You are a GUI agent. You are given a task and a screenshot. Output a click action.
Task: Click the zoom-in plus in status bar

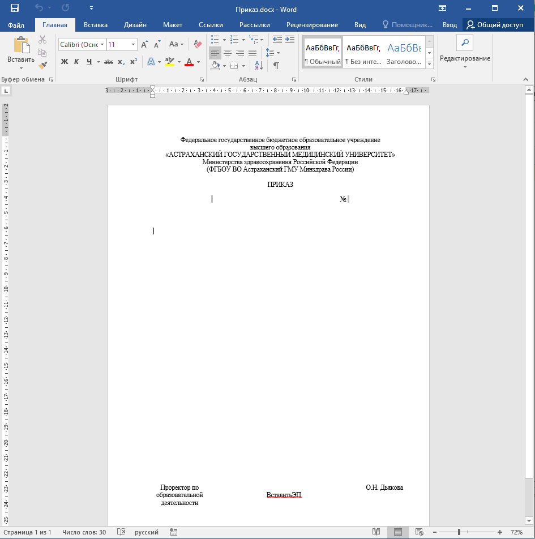(499, 532)
